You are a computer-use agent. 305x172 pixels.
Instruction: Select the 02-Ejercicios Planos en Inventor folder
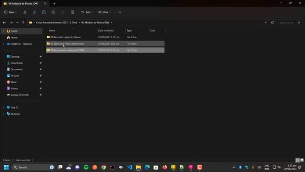[105, 43]
